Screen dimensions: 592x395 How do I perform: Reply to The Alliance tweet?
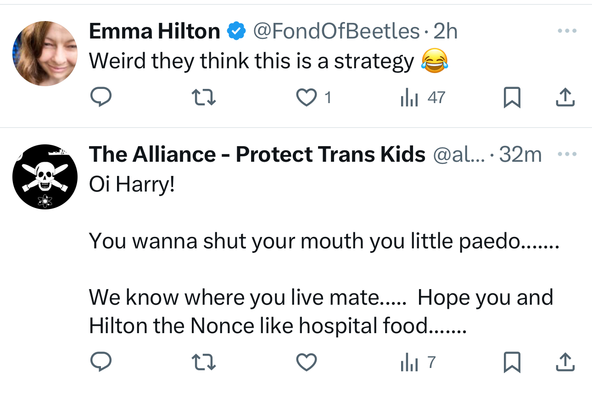click(101, 362)
